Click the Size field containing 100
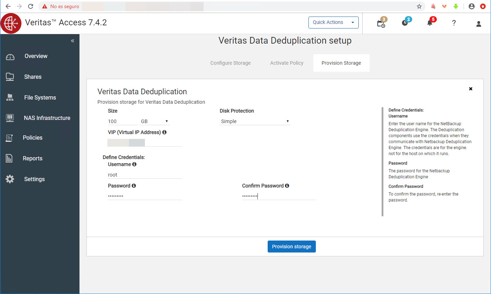The image size is (491, 294). 123,121
